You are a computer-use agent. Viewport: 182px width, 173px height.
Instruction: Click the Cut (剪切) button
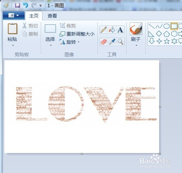(x=30, y=26)
